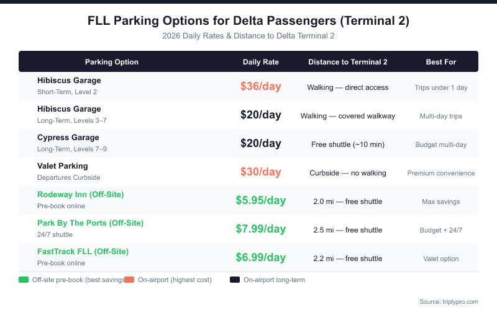The height and width of the screenshot is (310, 497).
Task: Click the triplypro.com source text
Action: [449, 301]
